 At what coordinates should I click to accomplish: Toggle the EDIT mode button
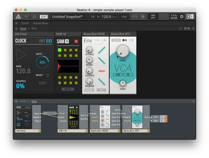tap(44, 16)
